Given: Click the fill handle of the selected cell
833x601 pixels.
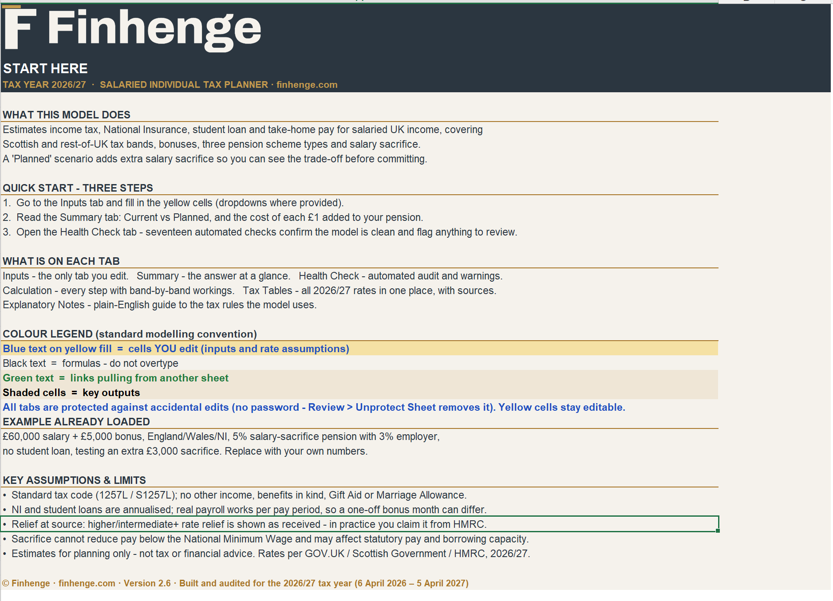Looking at the screenshot, I should tap(718, 531).
